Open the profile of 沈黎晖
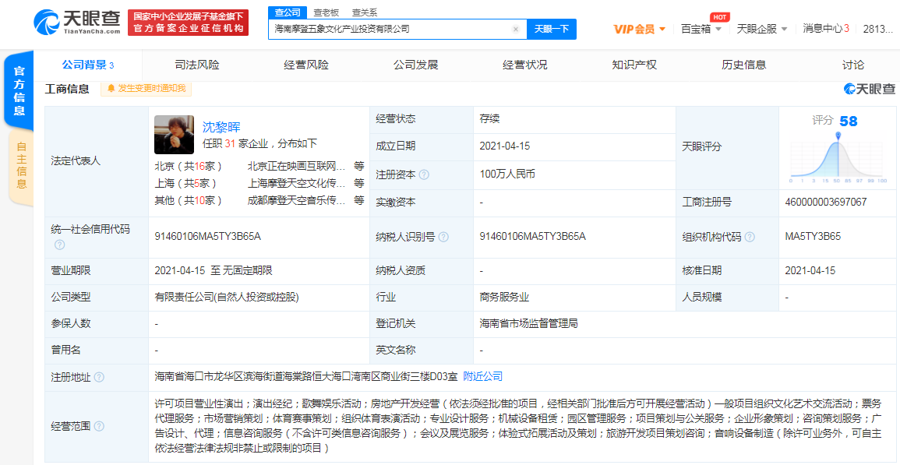 [x=221, y=127]
